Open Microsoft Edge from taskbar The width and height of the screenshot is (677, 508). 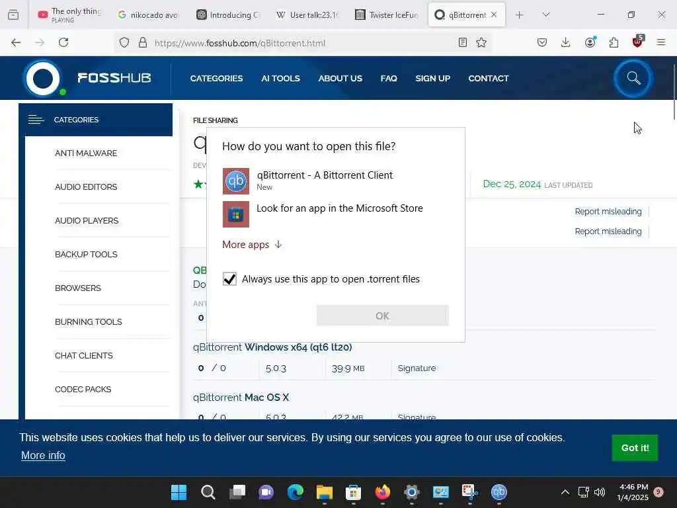click(296, 492)
